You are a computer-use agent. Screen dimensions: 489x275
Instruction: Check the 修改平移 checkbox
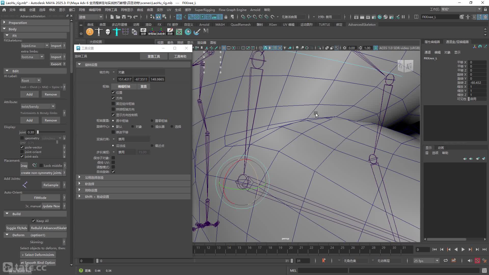tap(113, 132)
